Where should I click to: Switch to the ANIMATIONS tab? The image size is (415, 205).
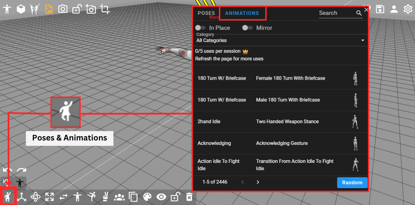[x=242, y=13]
